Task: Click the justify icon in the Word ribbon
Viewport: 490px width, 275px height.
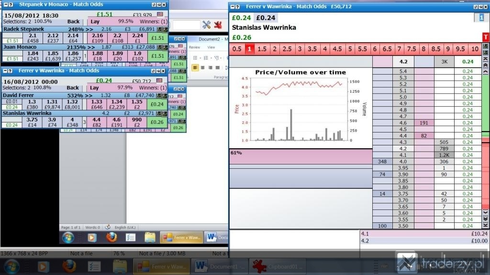Action: click(x=218, y=67)
